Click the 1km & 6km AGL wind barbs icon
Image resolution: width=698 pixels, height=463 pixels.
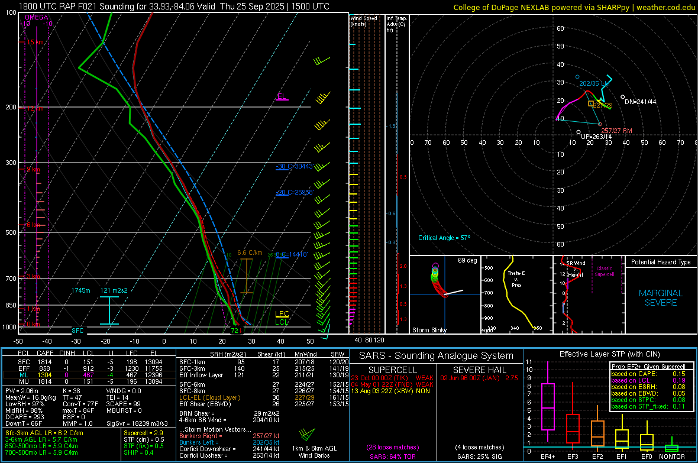pos(307,434)
